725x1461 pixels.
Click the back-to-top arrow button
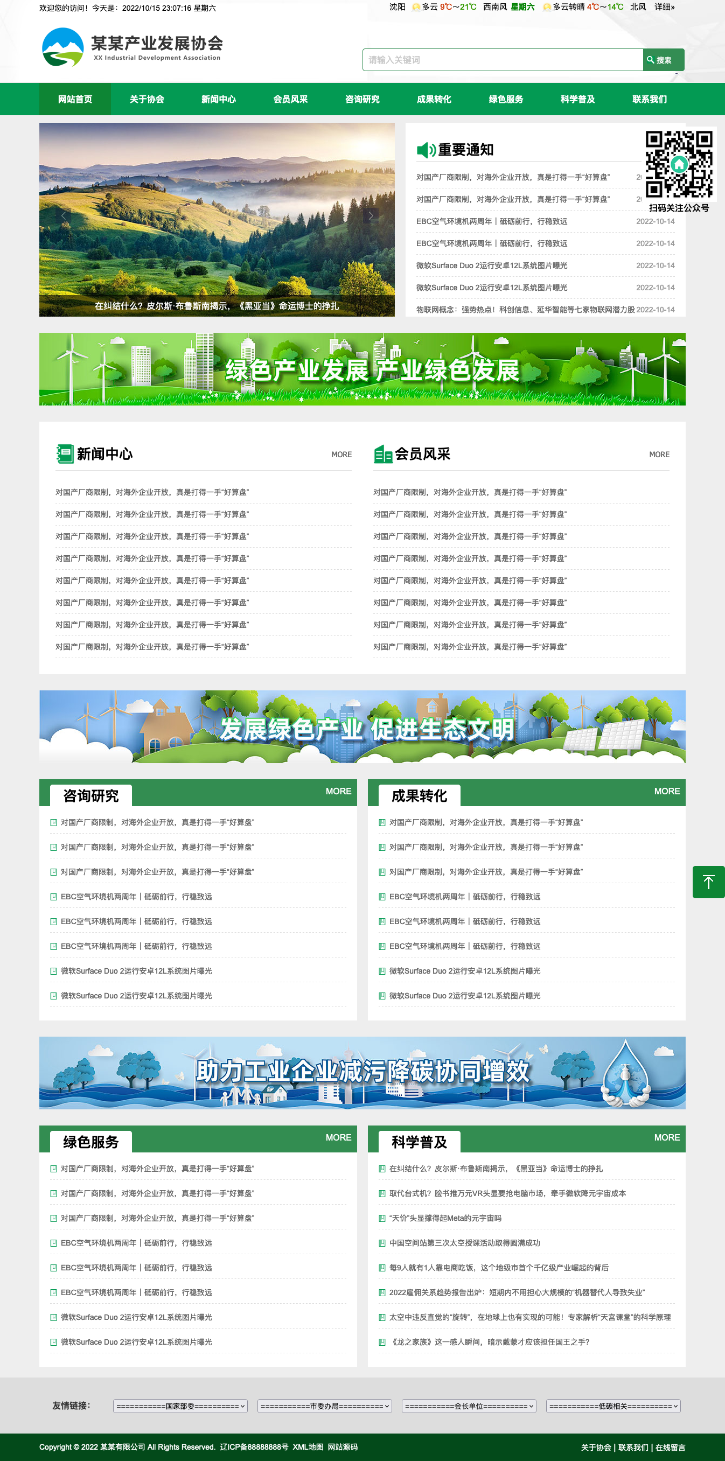(x=708, y=882)
